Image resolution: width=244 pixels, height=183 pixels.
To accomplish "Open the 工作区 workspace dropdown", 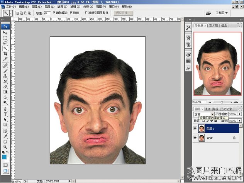I will [x=222, y=13].
